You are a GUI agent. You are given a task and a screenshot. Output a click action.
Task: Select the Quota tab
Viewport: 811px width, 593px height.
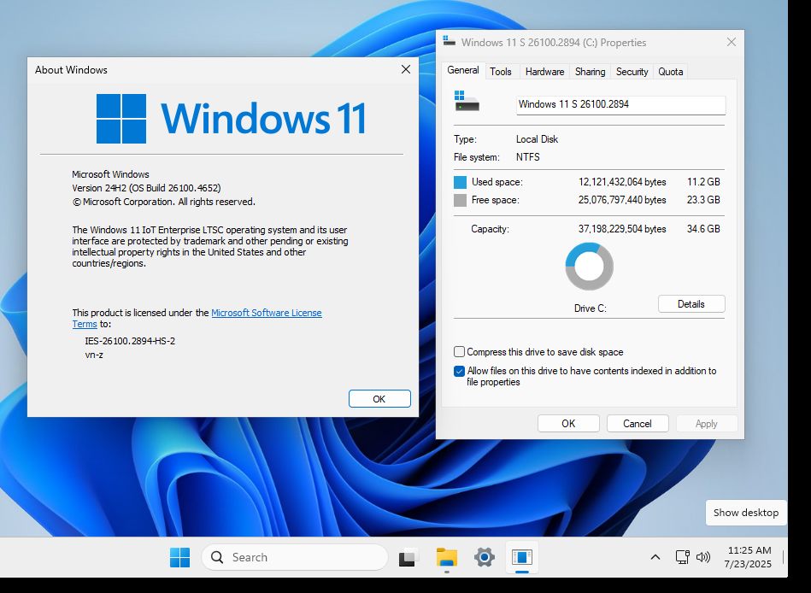point(670,71)
